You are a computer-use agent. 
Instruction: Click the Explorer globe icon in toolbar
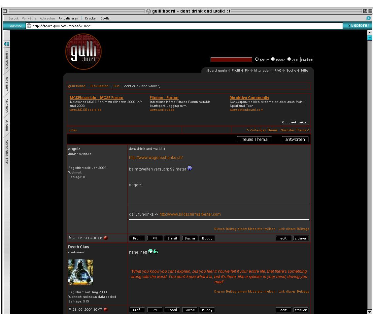[368, 18]
